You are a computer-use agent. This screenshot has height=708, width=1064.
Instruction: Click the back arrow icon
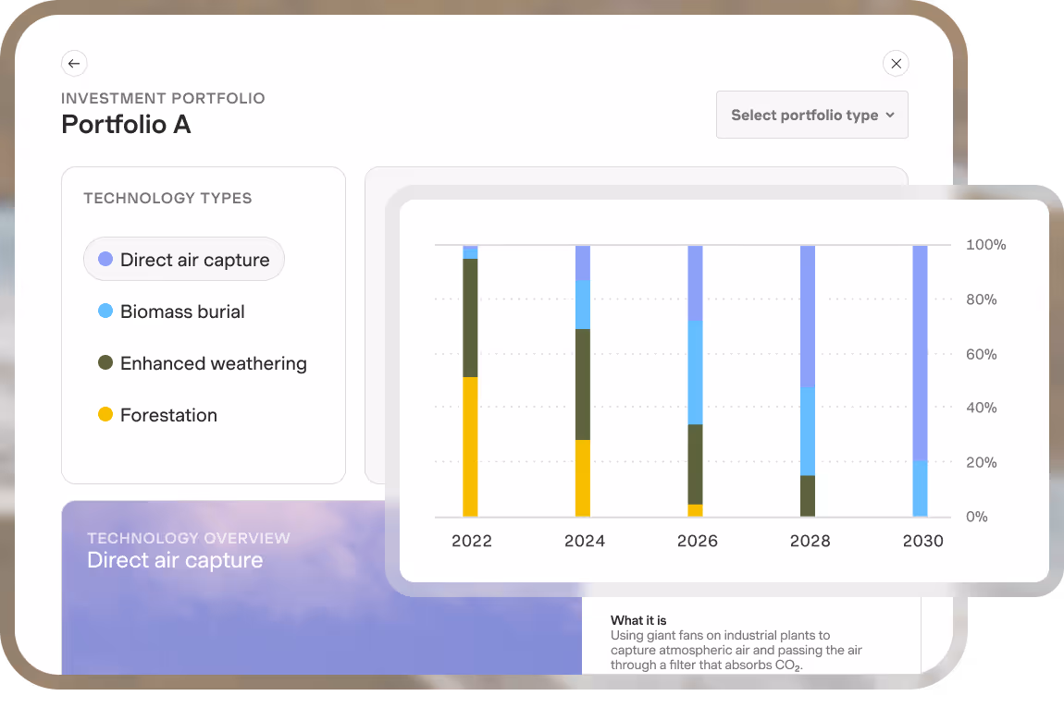coord(74,63)
